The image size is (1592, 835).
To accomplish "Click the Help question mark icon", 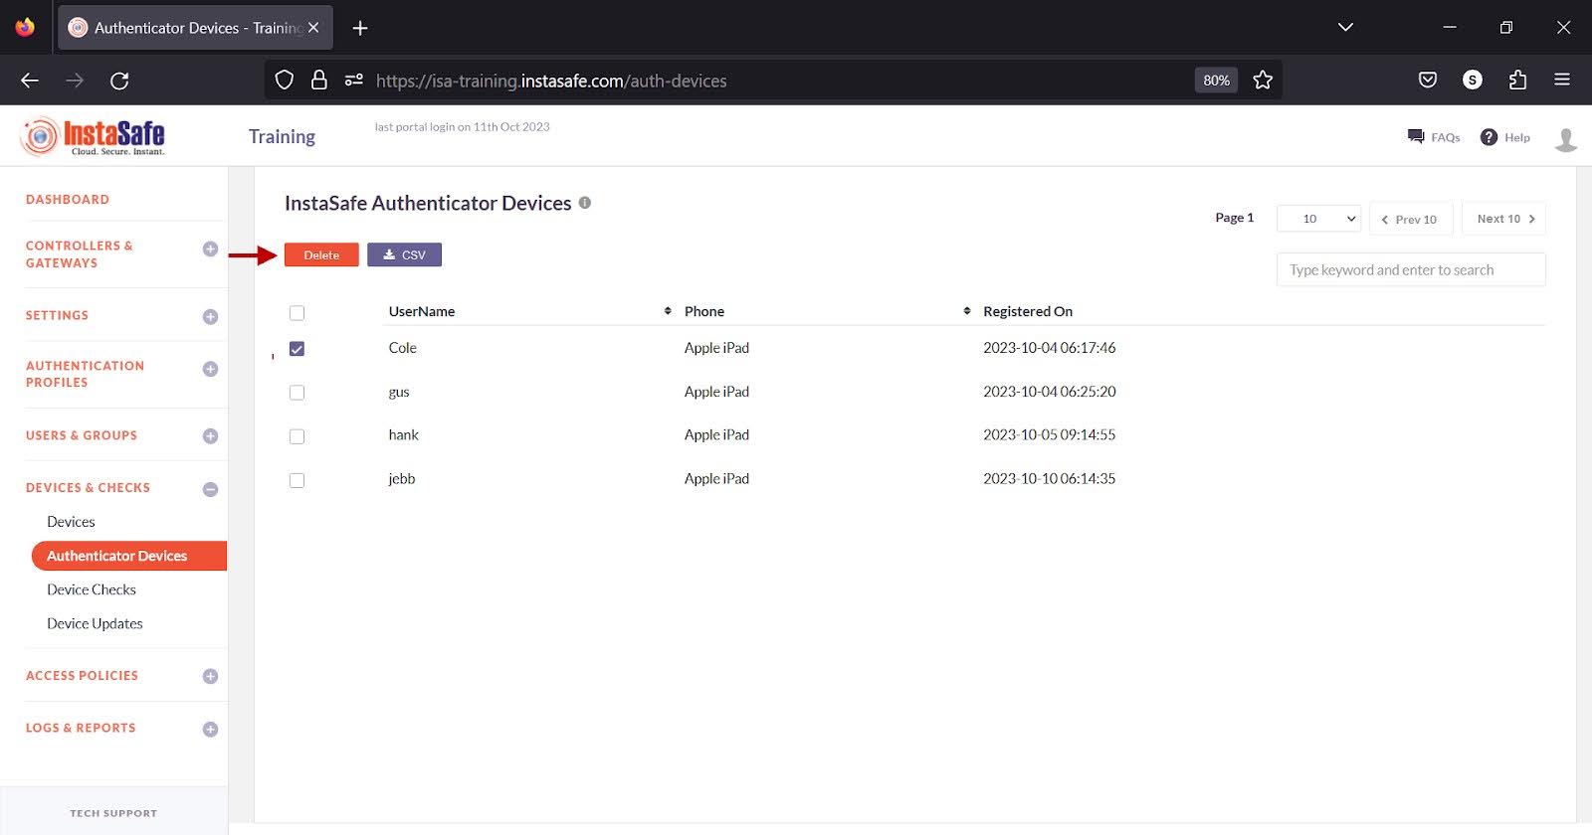I will (x=1489, y=137).
